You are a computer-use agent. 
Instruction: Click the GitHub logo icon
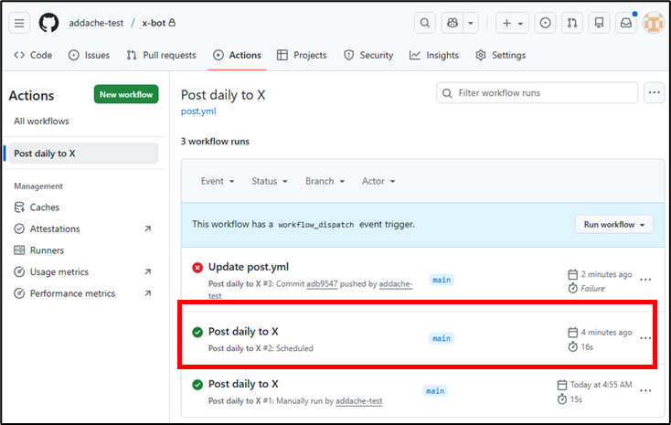tap(48, 23)
